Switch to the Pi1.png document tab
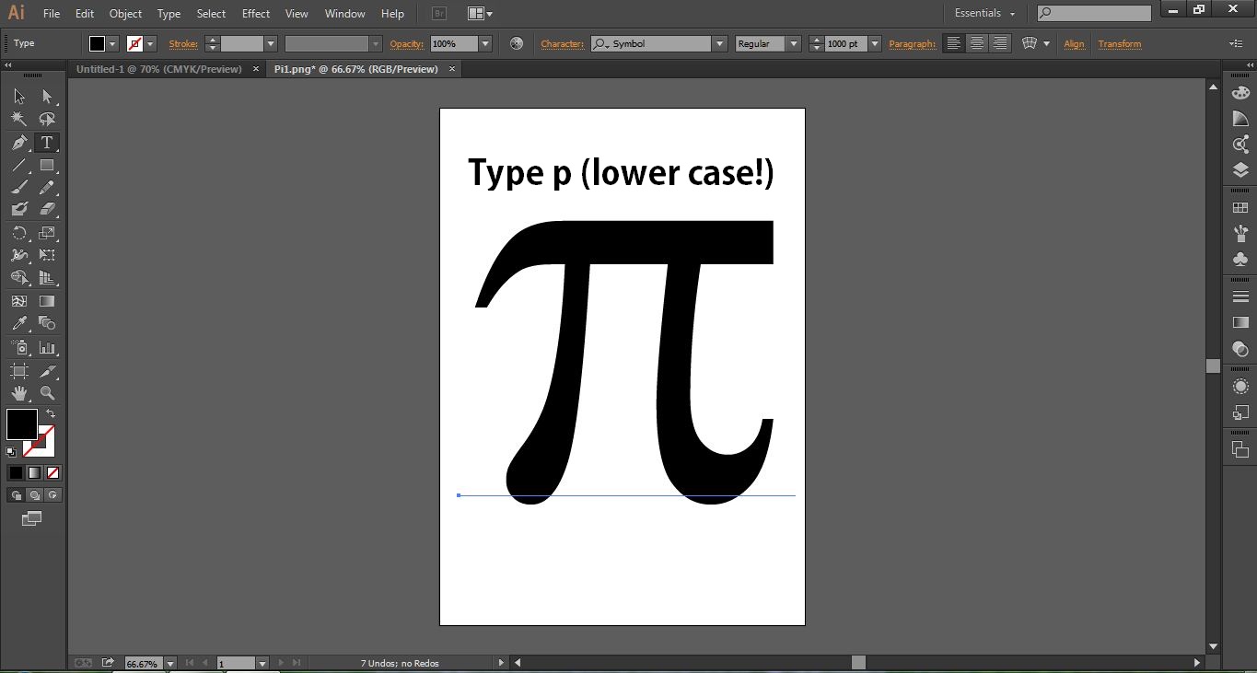This screenshot has height=673, width=1257. [x=356, y=69]
